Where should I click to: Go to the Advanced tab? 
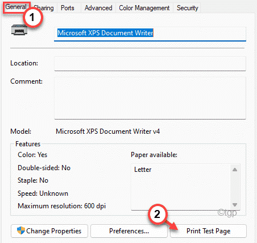(98, 8)
